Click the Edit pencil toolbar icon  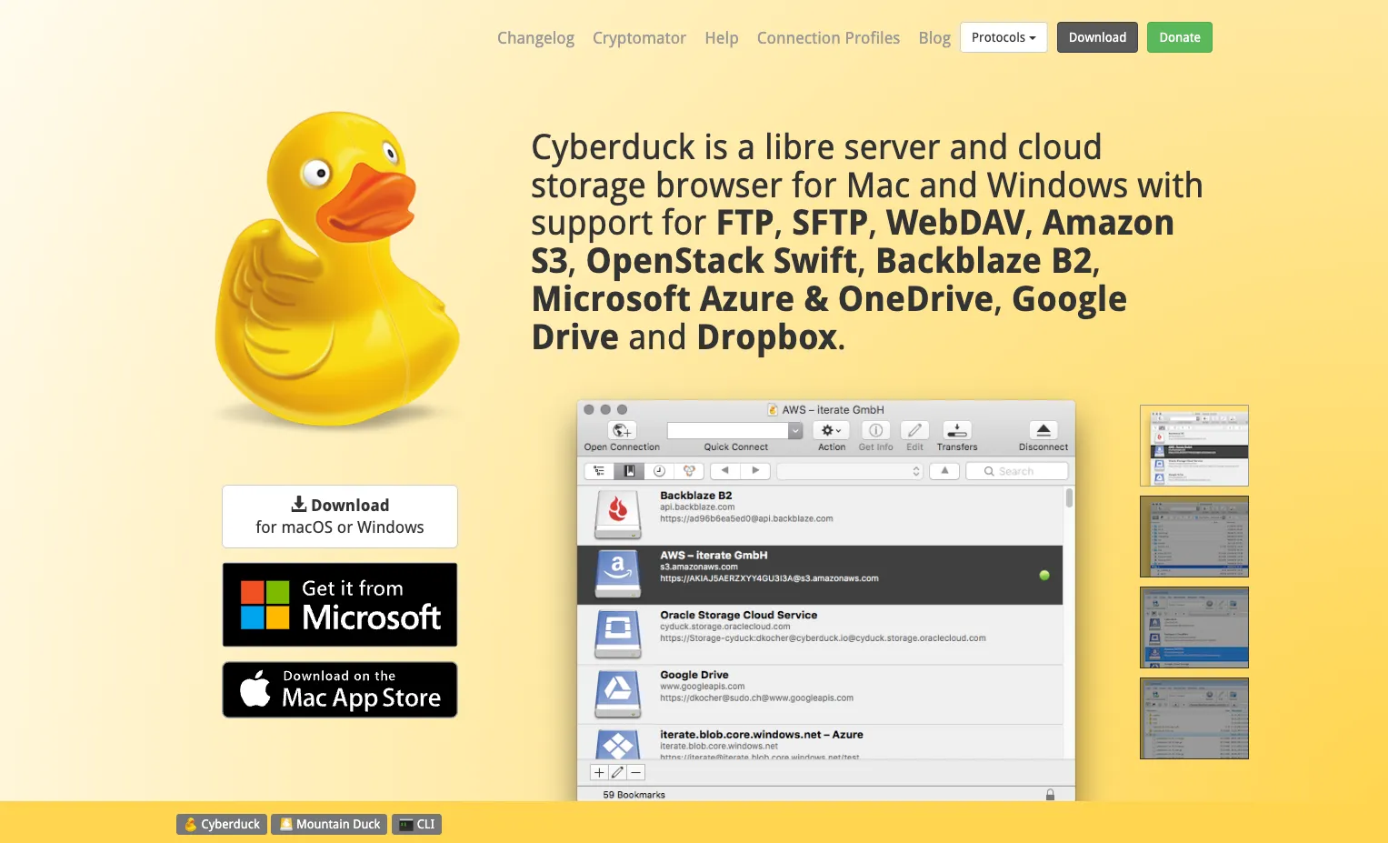[914, 430]
